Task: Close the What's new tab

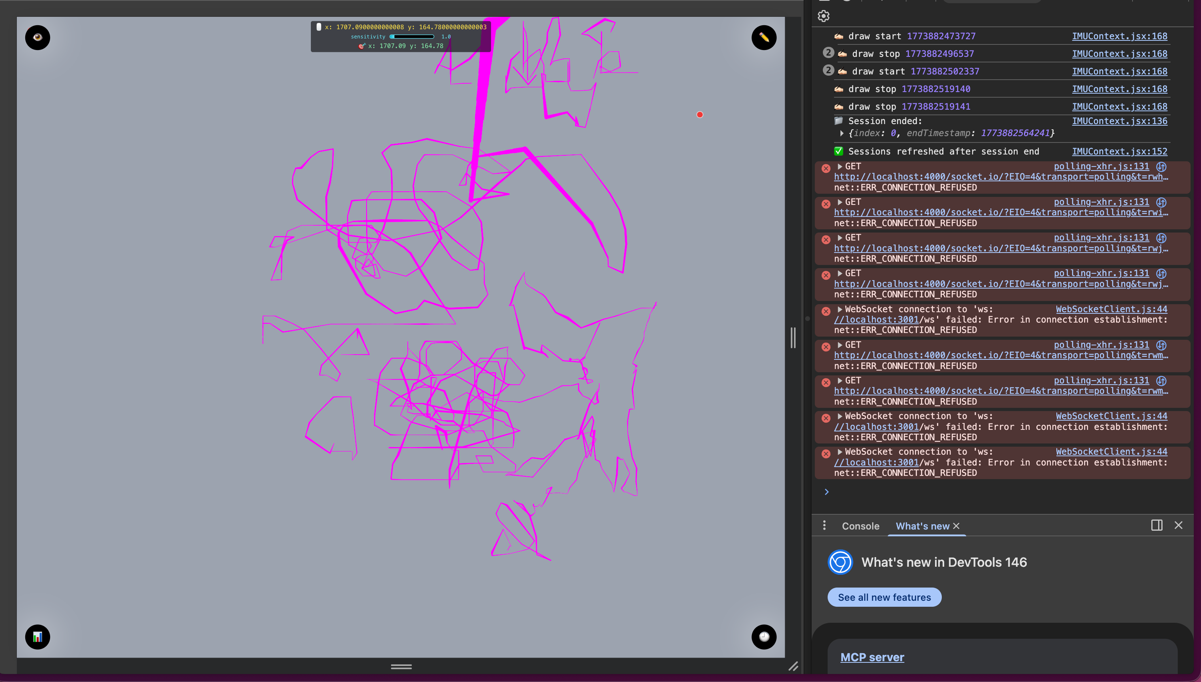Action: (956, 526)
